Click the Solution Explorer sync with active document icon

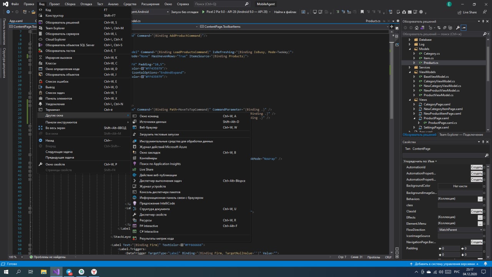[x=439, y=28]
